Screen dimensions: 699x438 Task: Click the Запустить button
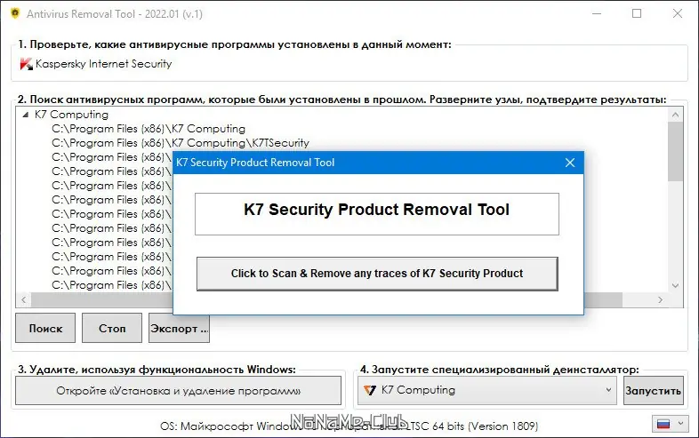(x=654, y=390)
